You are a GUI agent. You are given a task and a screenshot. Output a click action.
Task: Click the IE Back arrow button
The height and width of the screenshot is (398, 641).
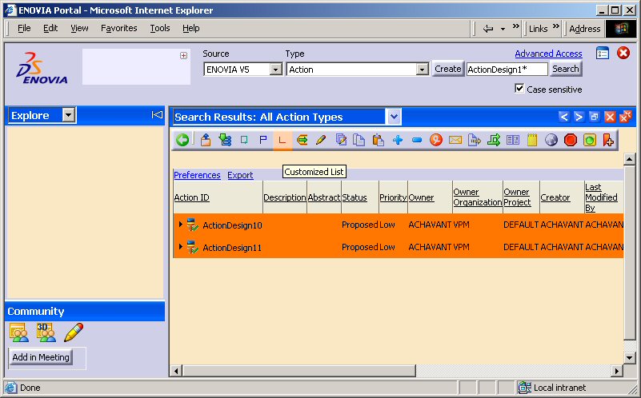(487, 29)
